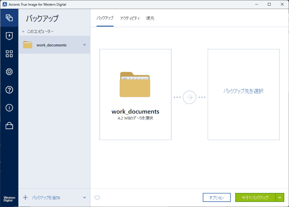Open the Protection shield icon in sidebar
The height and width of the screenshot is (207, 289).
tap(9, 36)
